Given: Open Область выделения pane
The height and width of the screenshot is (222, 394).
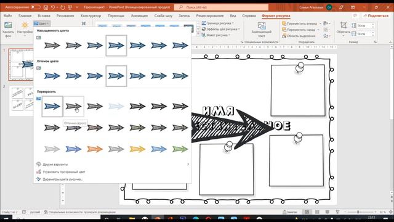Looking at the screenshot, I should tap(299, 36).
